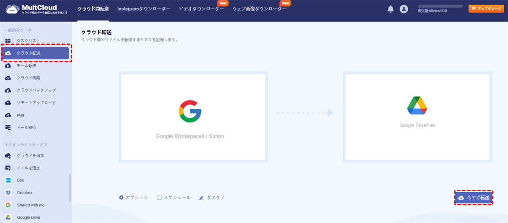Select target box Google Drive\files
The width and height of the screenshot is (508, 223).
[417, 117]
